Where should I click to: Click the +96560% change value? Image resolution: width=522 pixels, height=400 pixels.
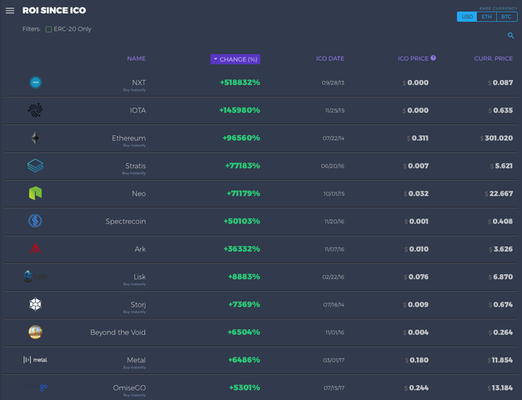(x=241, y=137)
